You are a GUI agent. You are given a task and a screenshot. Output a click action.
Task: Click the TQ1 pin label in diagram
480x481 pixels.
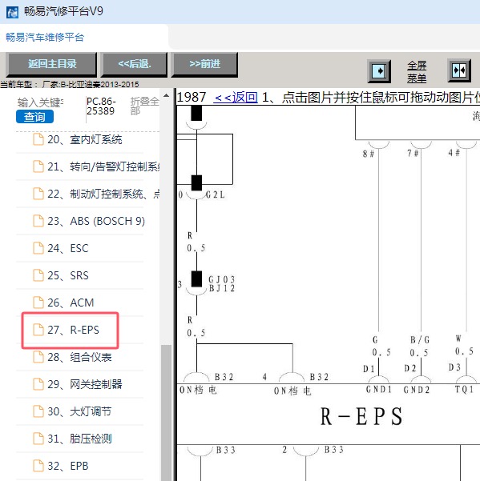pyautogui.click(x=464, y=390)
